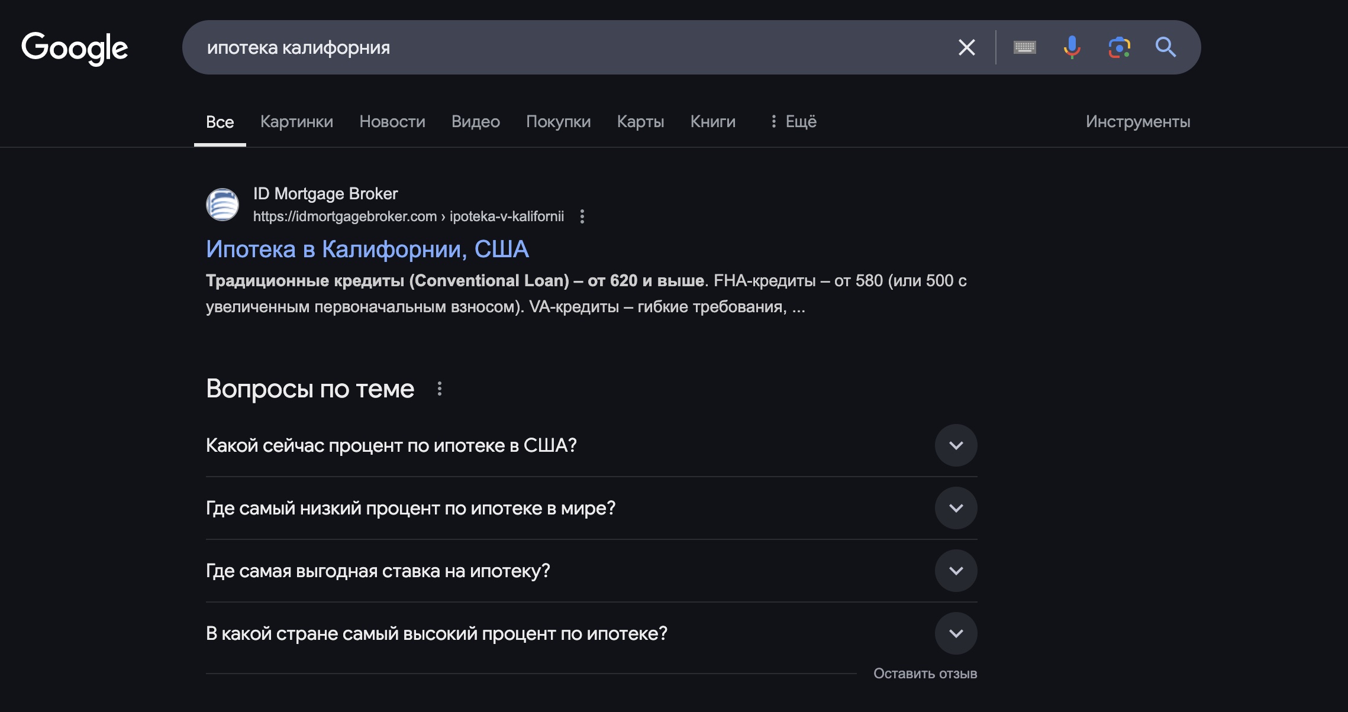Open the Ещё more menu
This screenshot has width=1348, height=712.
[793, 122]
